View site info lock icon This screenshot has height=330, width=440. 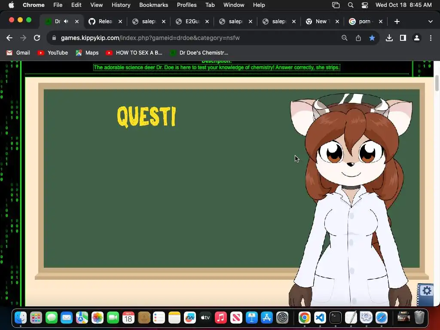tap(54, 38)
